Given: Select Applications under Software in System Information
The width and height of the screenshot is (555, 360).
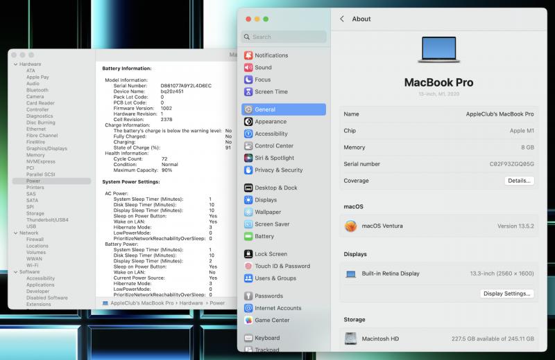Looking at the screenshot, I should coord(40,285).
